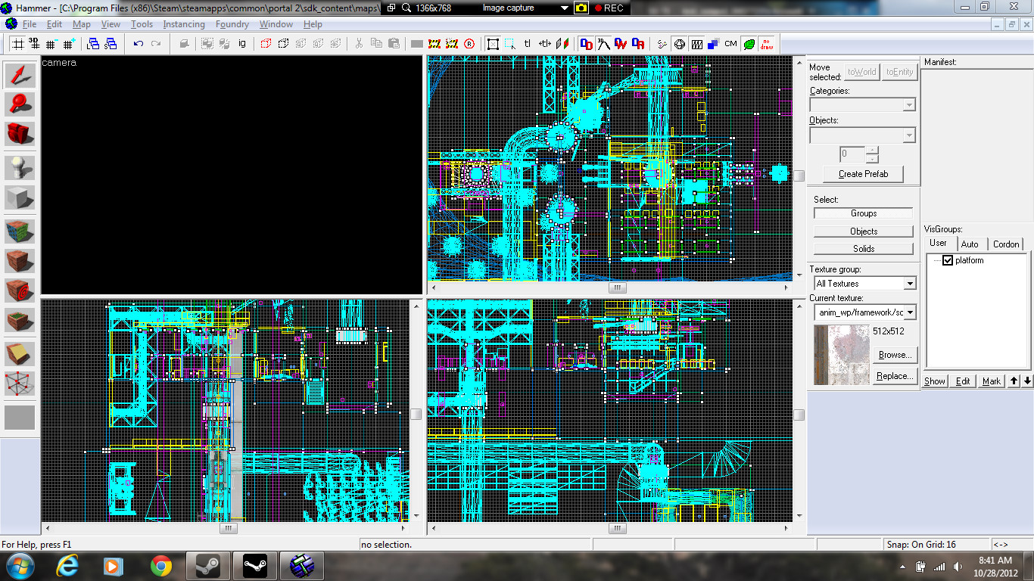This screenshot has height=581, width=1034.
Task: Select the gray cube block creation tool
Action: click(x=20, y=197)
